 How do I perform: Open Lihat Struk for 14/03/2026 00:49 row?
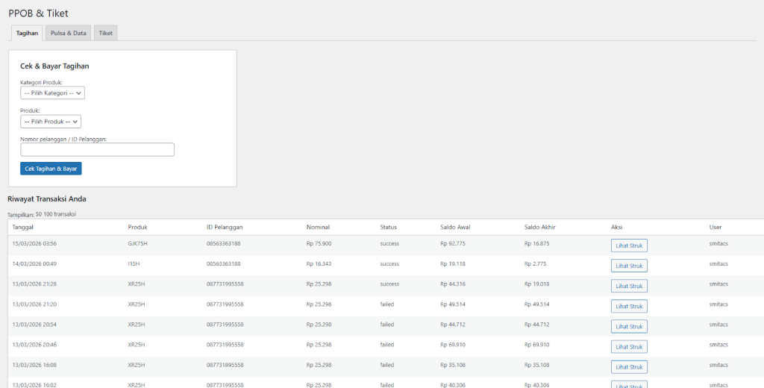point(629,266)
